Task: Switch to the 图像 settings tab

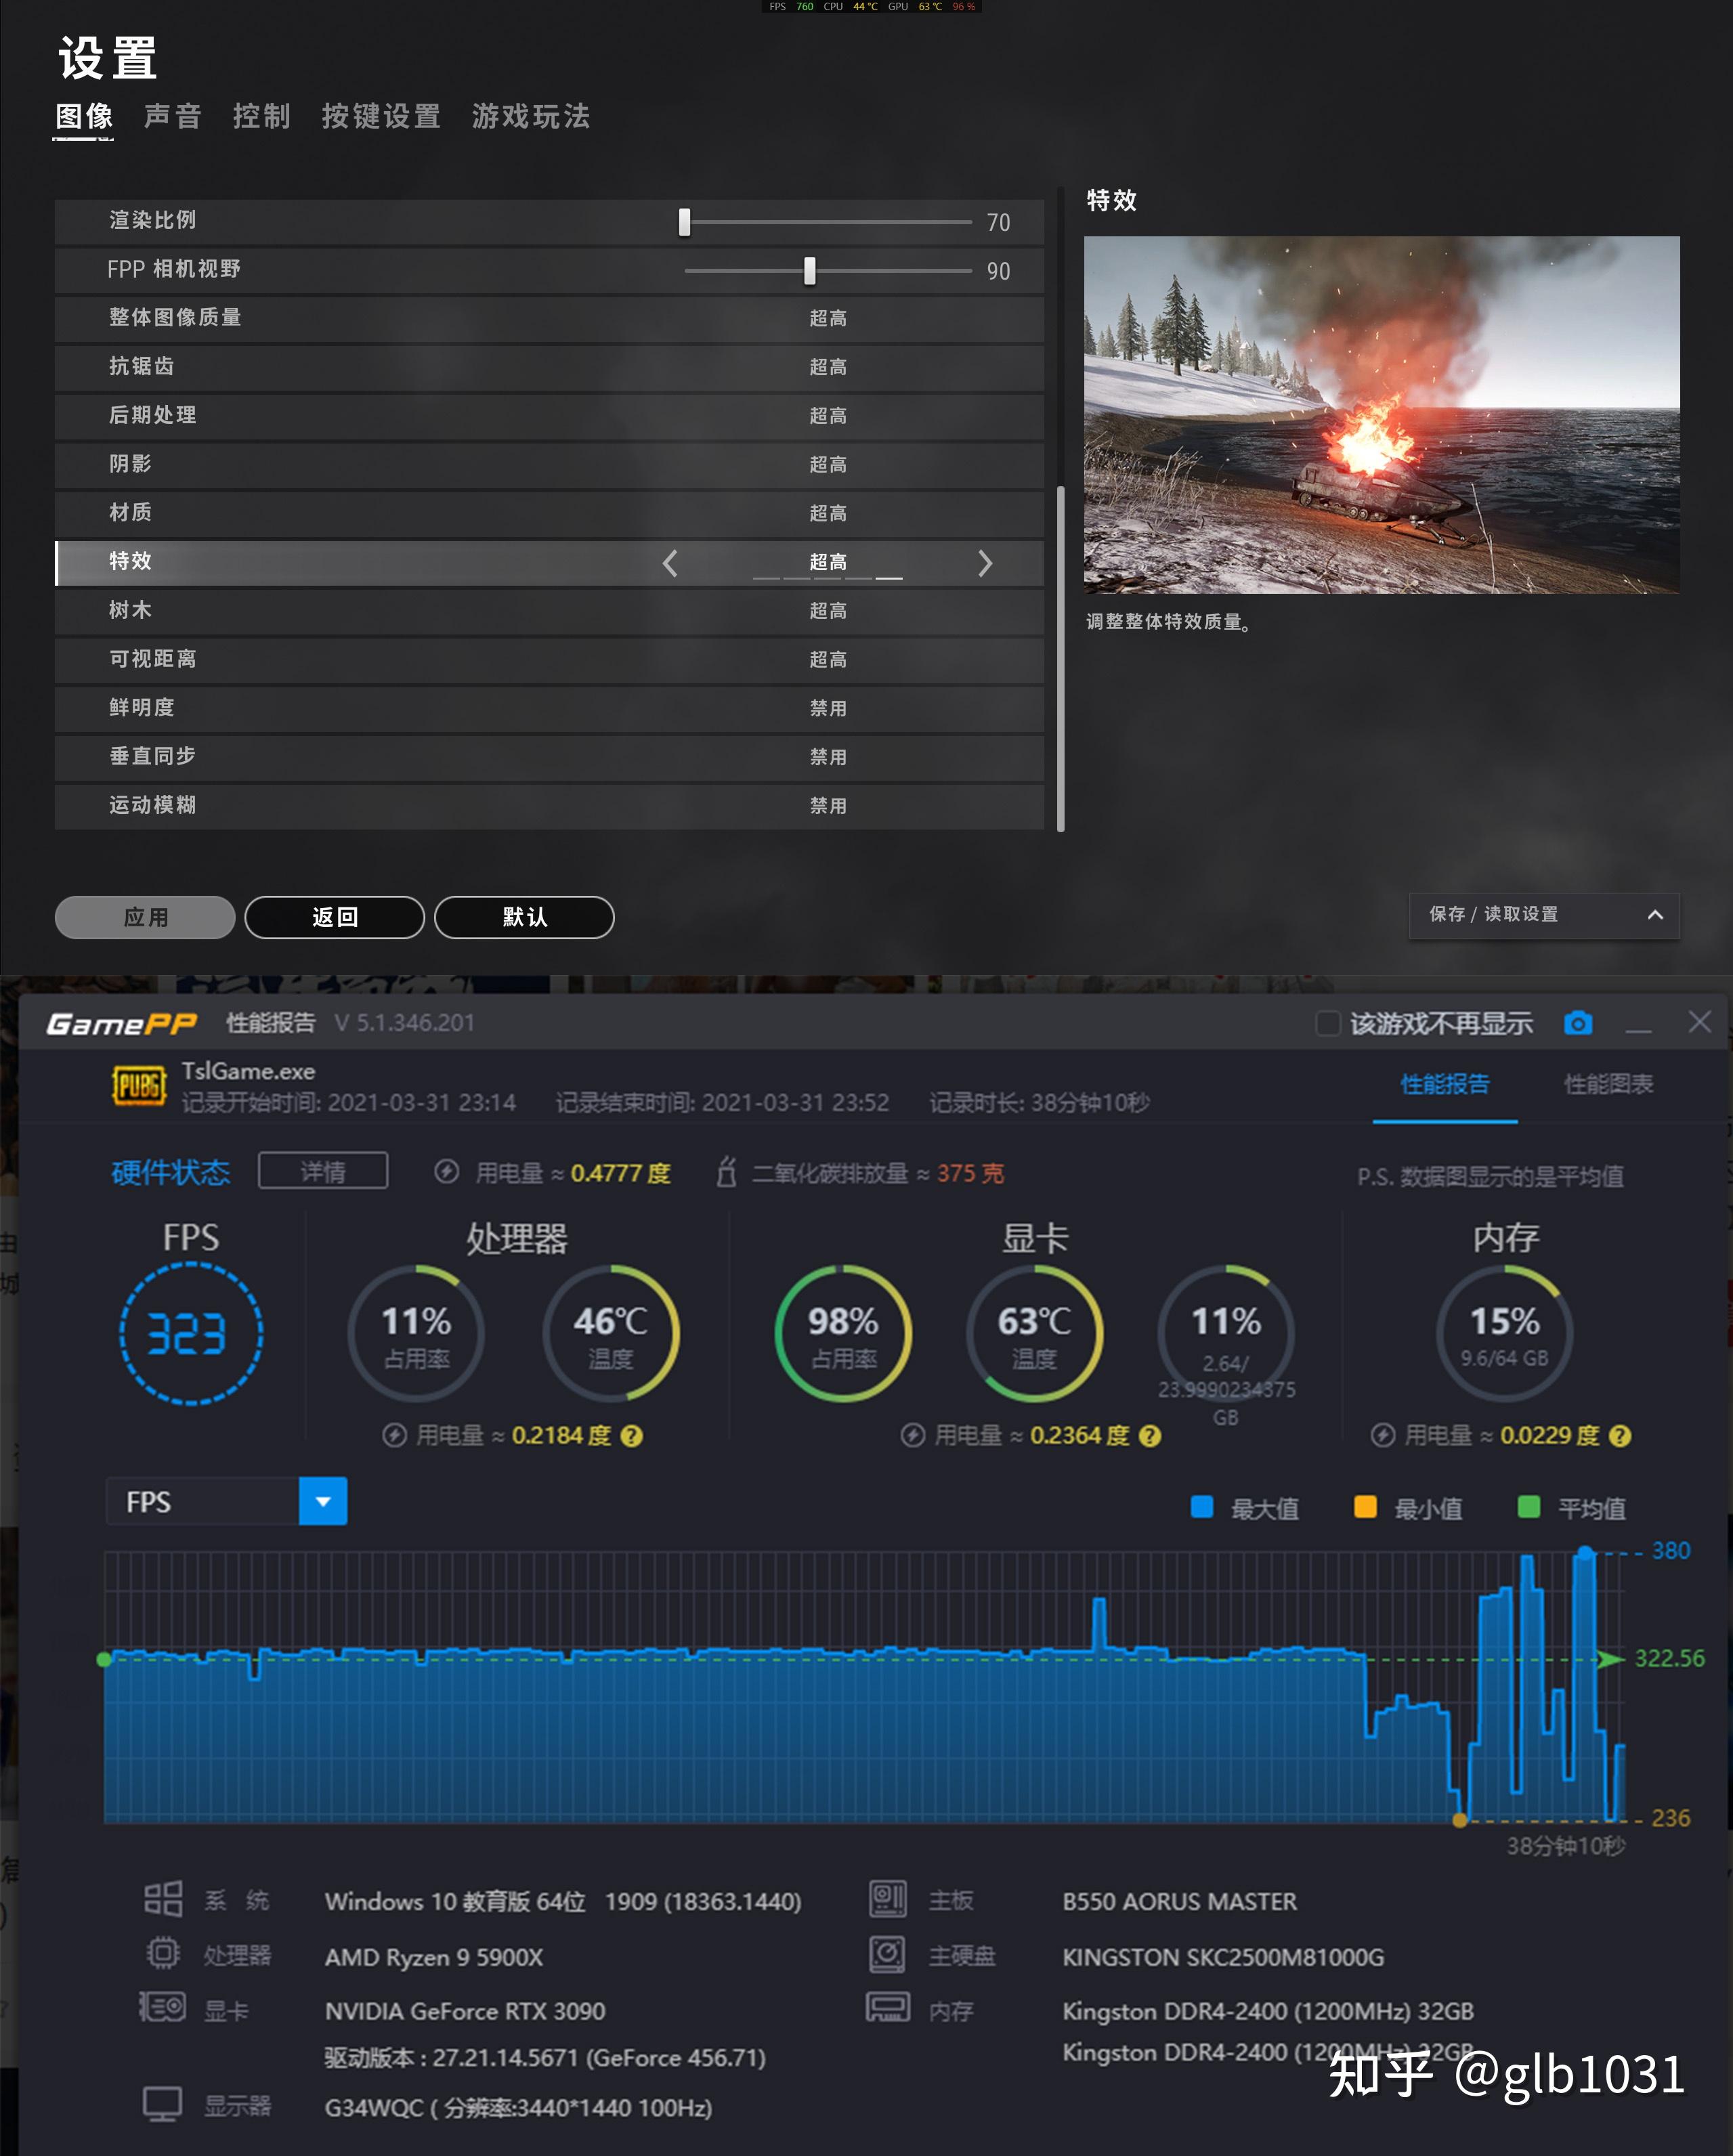Action: pos(84,116)
